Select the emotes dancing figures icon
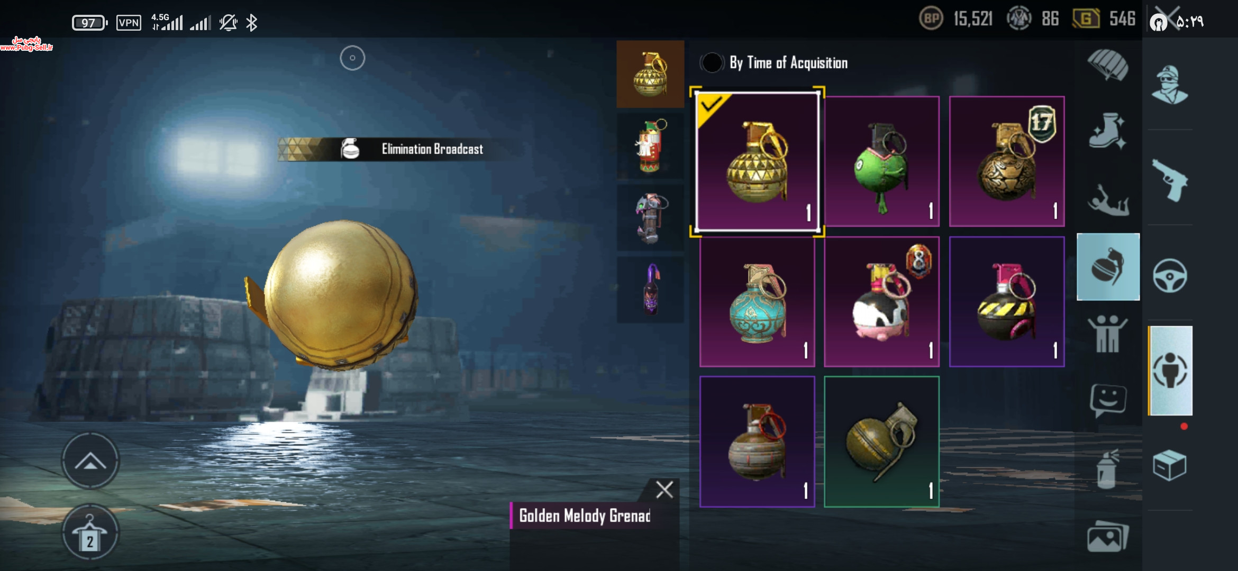Screen dimensions: 1238x571 point(1107,334)
